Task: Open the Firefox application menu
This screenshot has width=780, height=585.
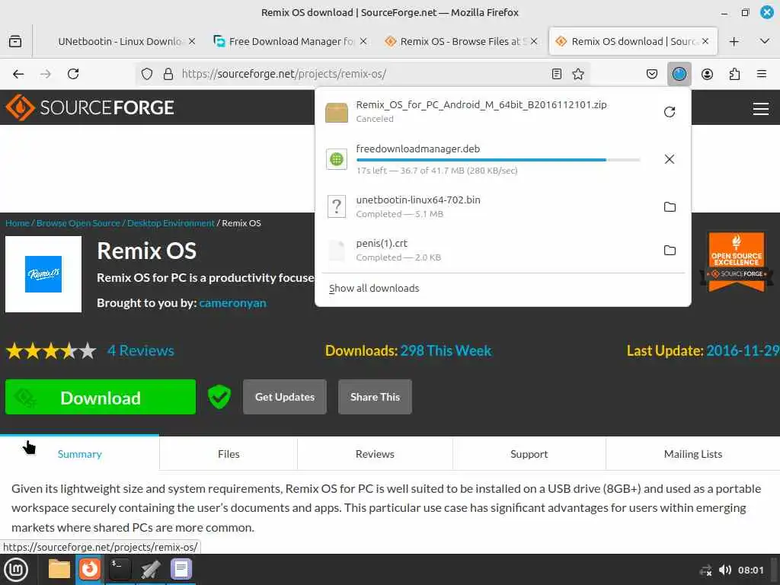Action: (x=762, y=74)
